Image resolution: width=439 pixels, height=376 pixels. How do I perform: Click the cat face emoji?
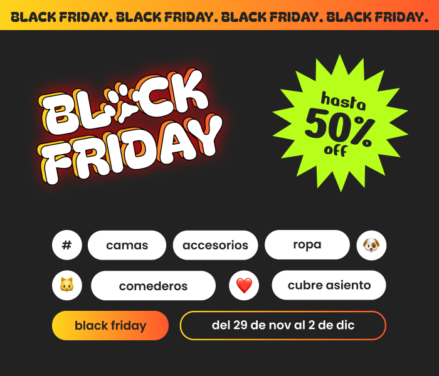67,286
